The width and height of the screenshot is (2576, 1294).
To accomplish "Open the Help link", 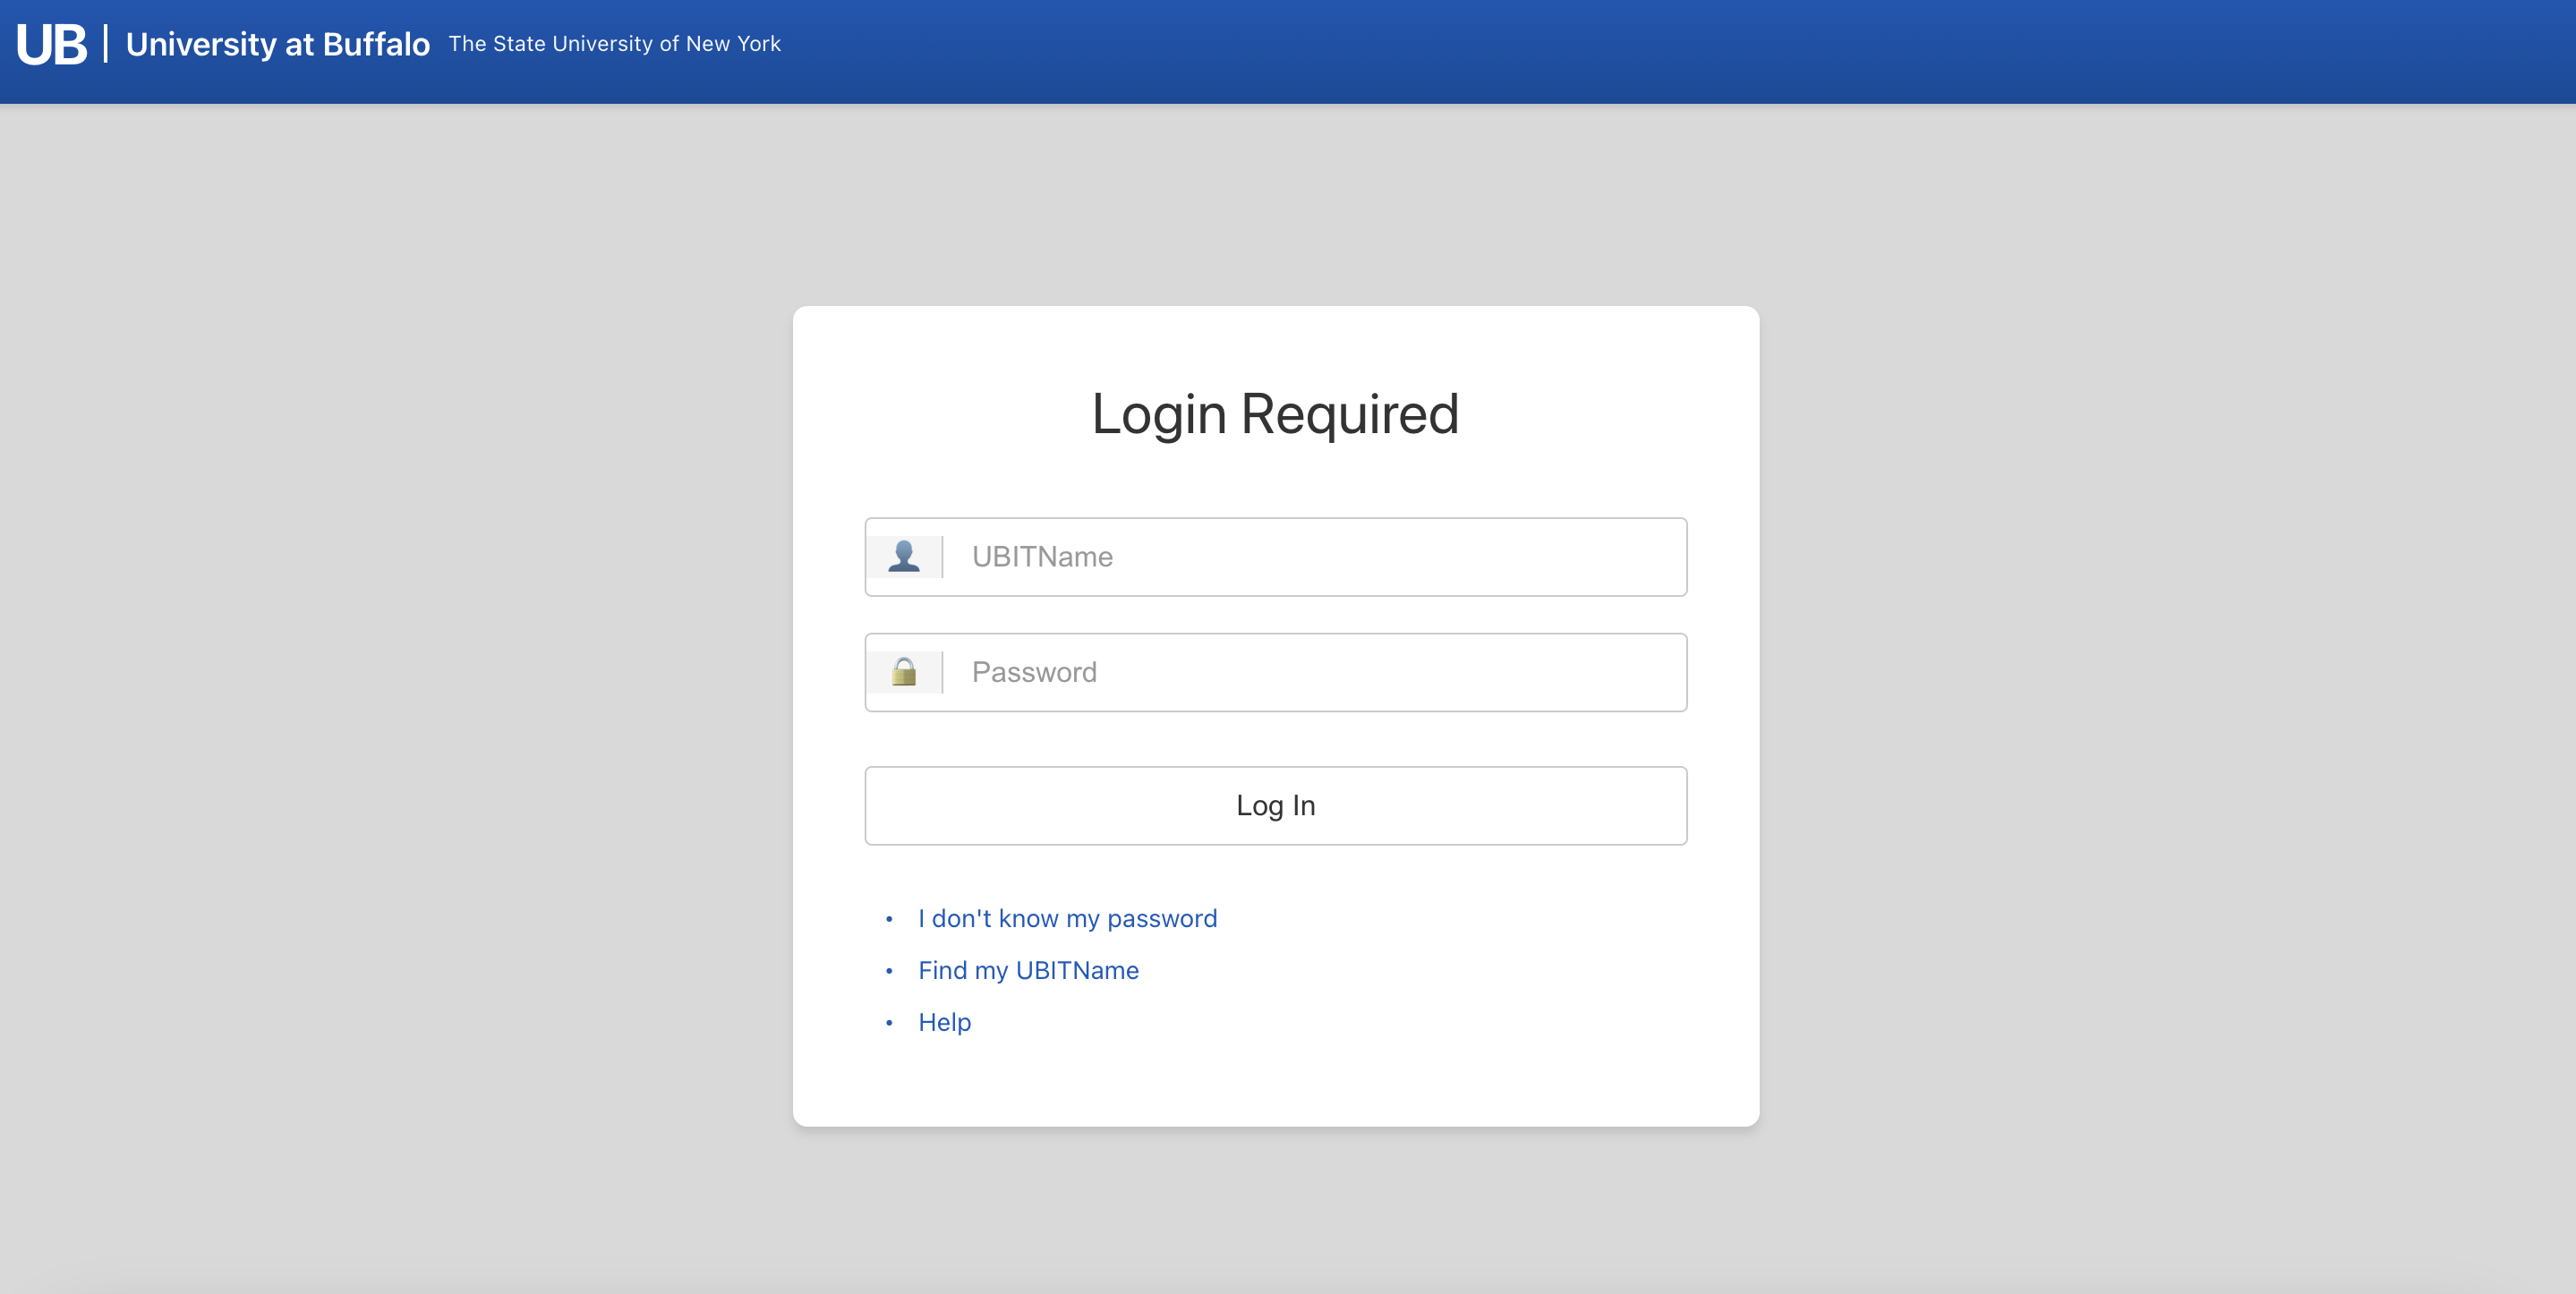I will pos(944,1022).
